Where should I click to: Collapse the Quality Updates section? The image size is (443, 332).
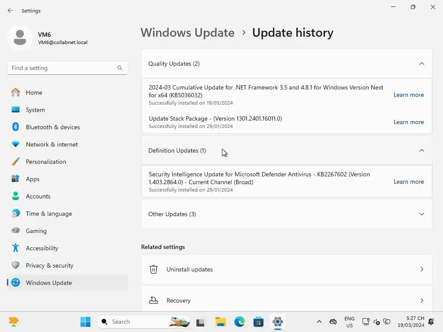421,64
